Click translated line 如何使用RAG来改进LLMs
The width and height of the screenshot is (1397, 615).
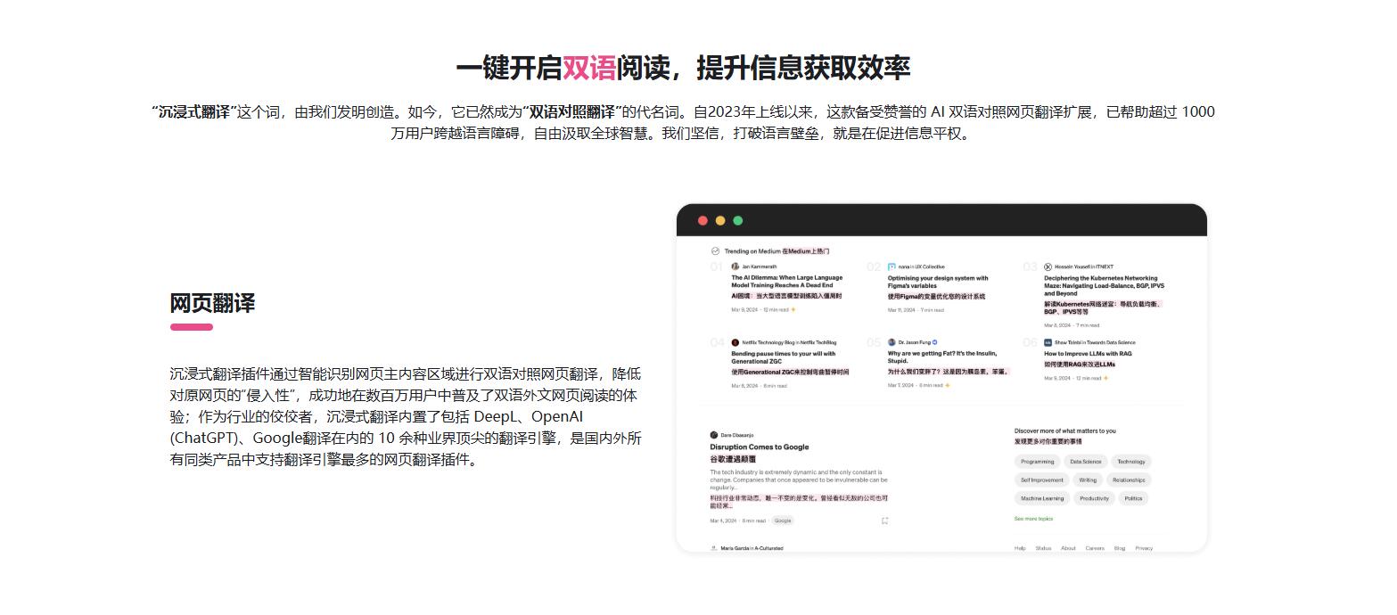point(1080,365)
